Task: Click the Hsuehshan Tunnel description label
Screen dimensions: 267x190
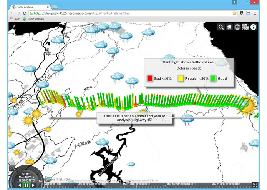Action: [134, 118]
